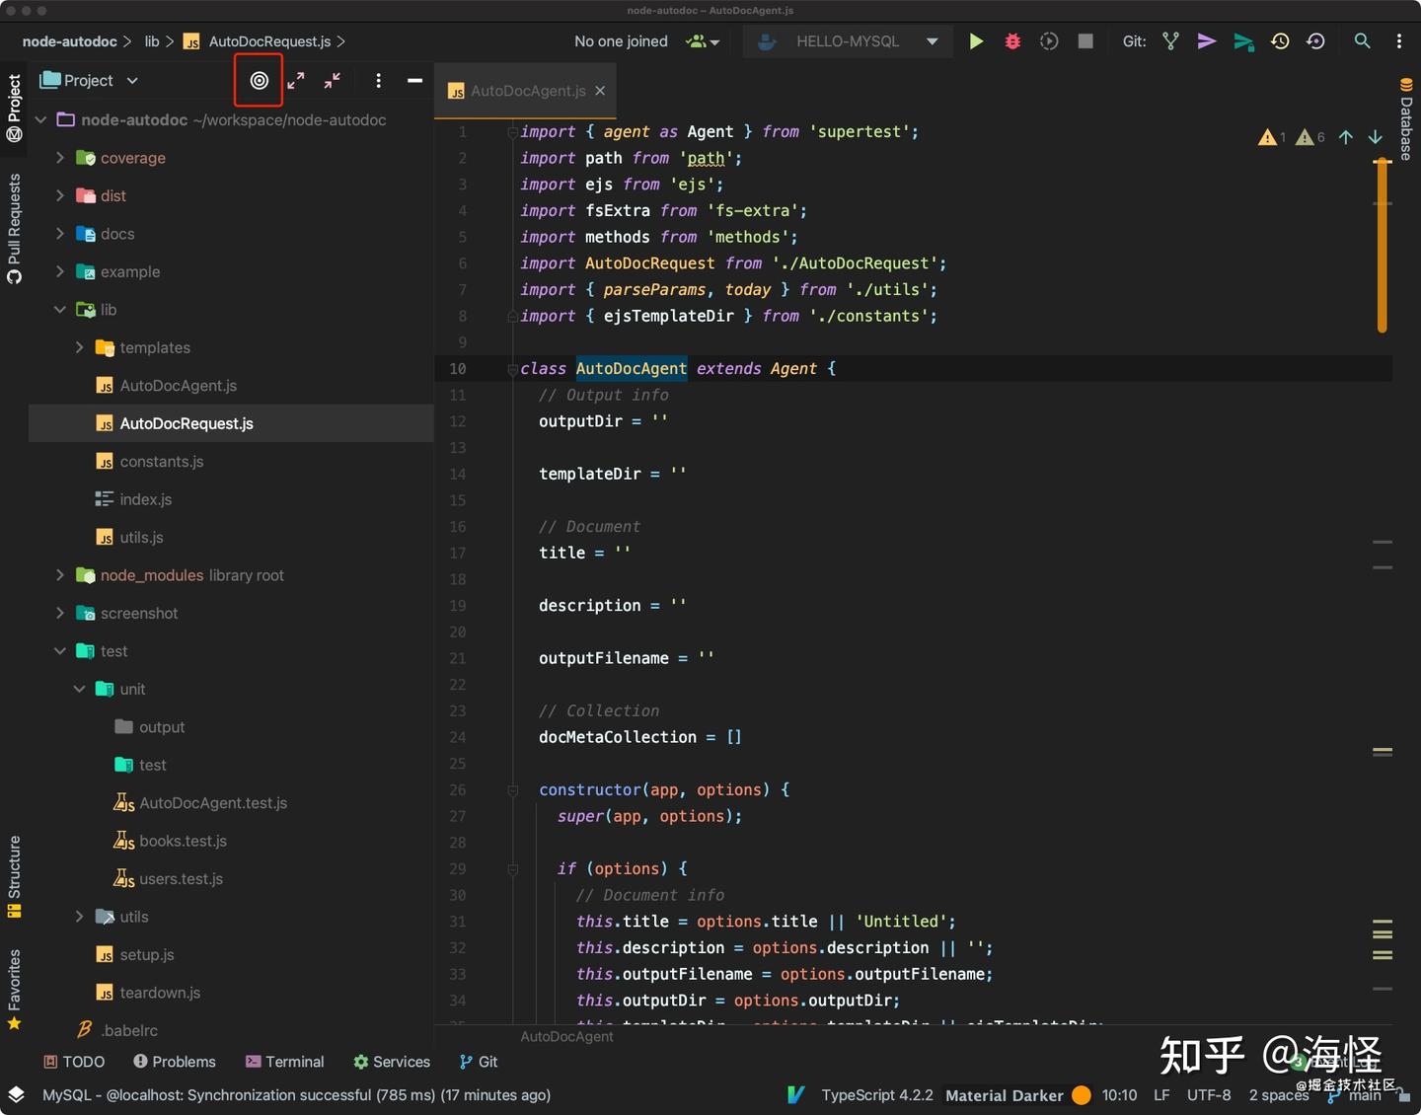The image size is (1421, 1115).
Task: Open the Update Project git icon
Action: coord(1280,41)
